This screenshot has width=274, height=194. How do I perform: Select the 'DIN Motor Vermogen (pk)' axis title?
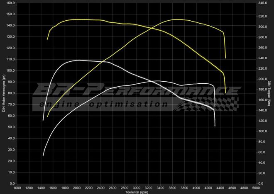tap(4, 93)
